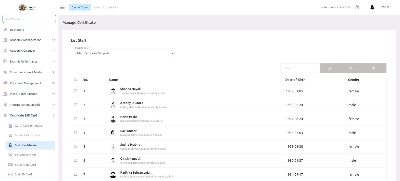This screenshot has height=181, width=400.
Task: Click the Transportation Module bus icon
Action: [x=5, y=104]
